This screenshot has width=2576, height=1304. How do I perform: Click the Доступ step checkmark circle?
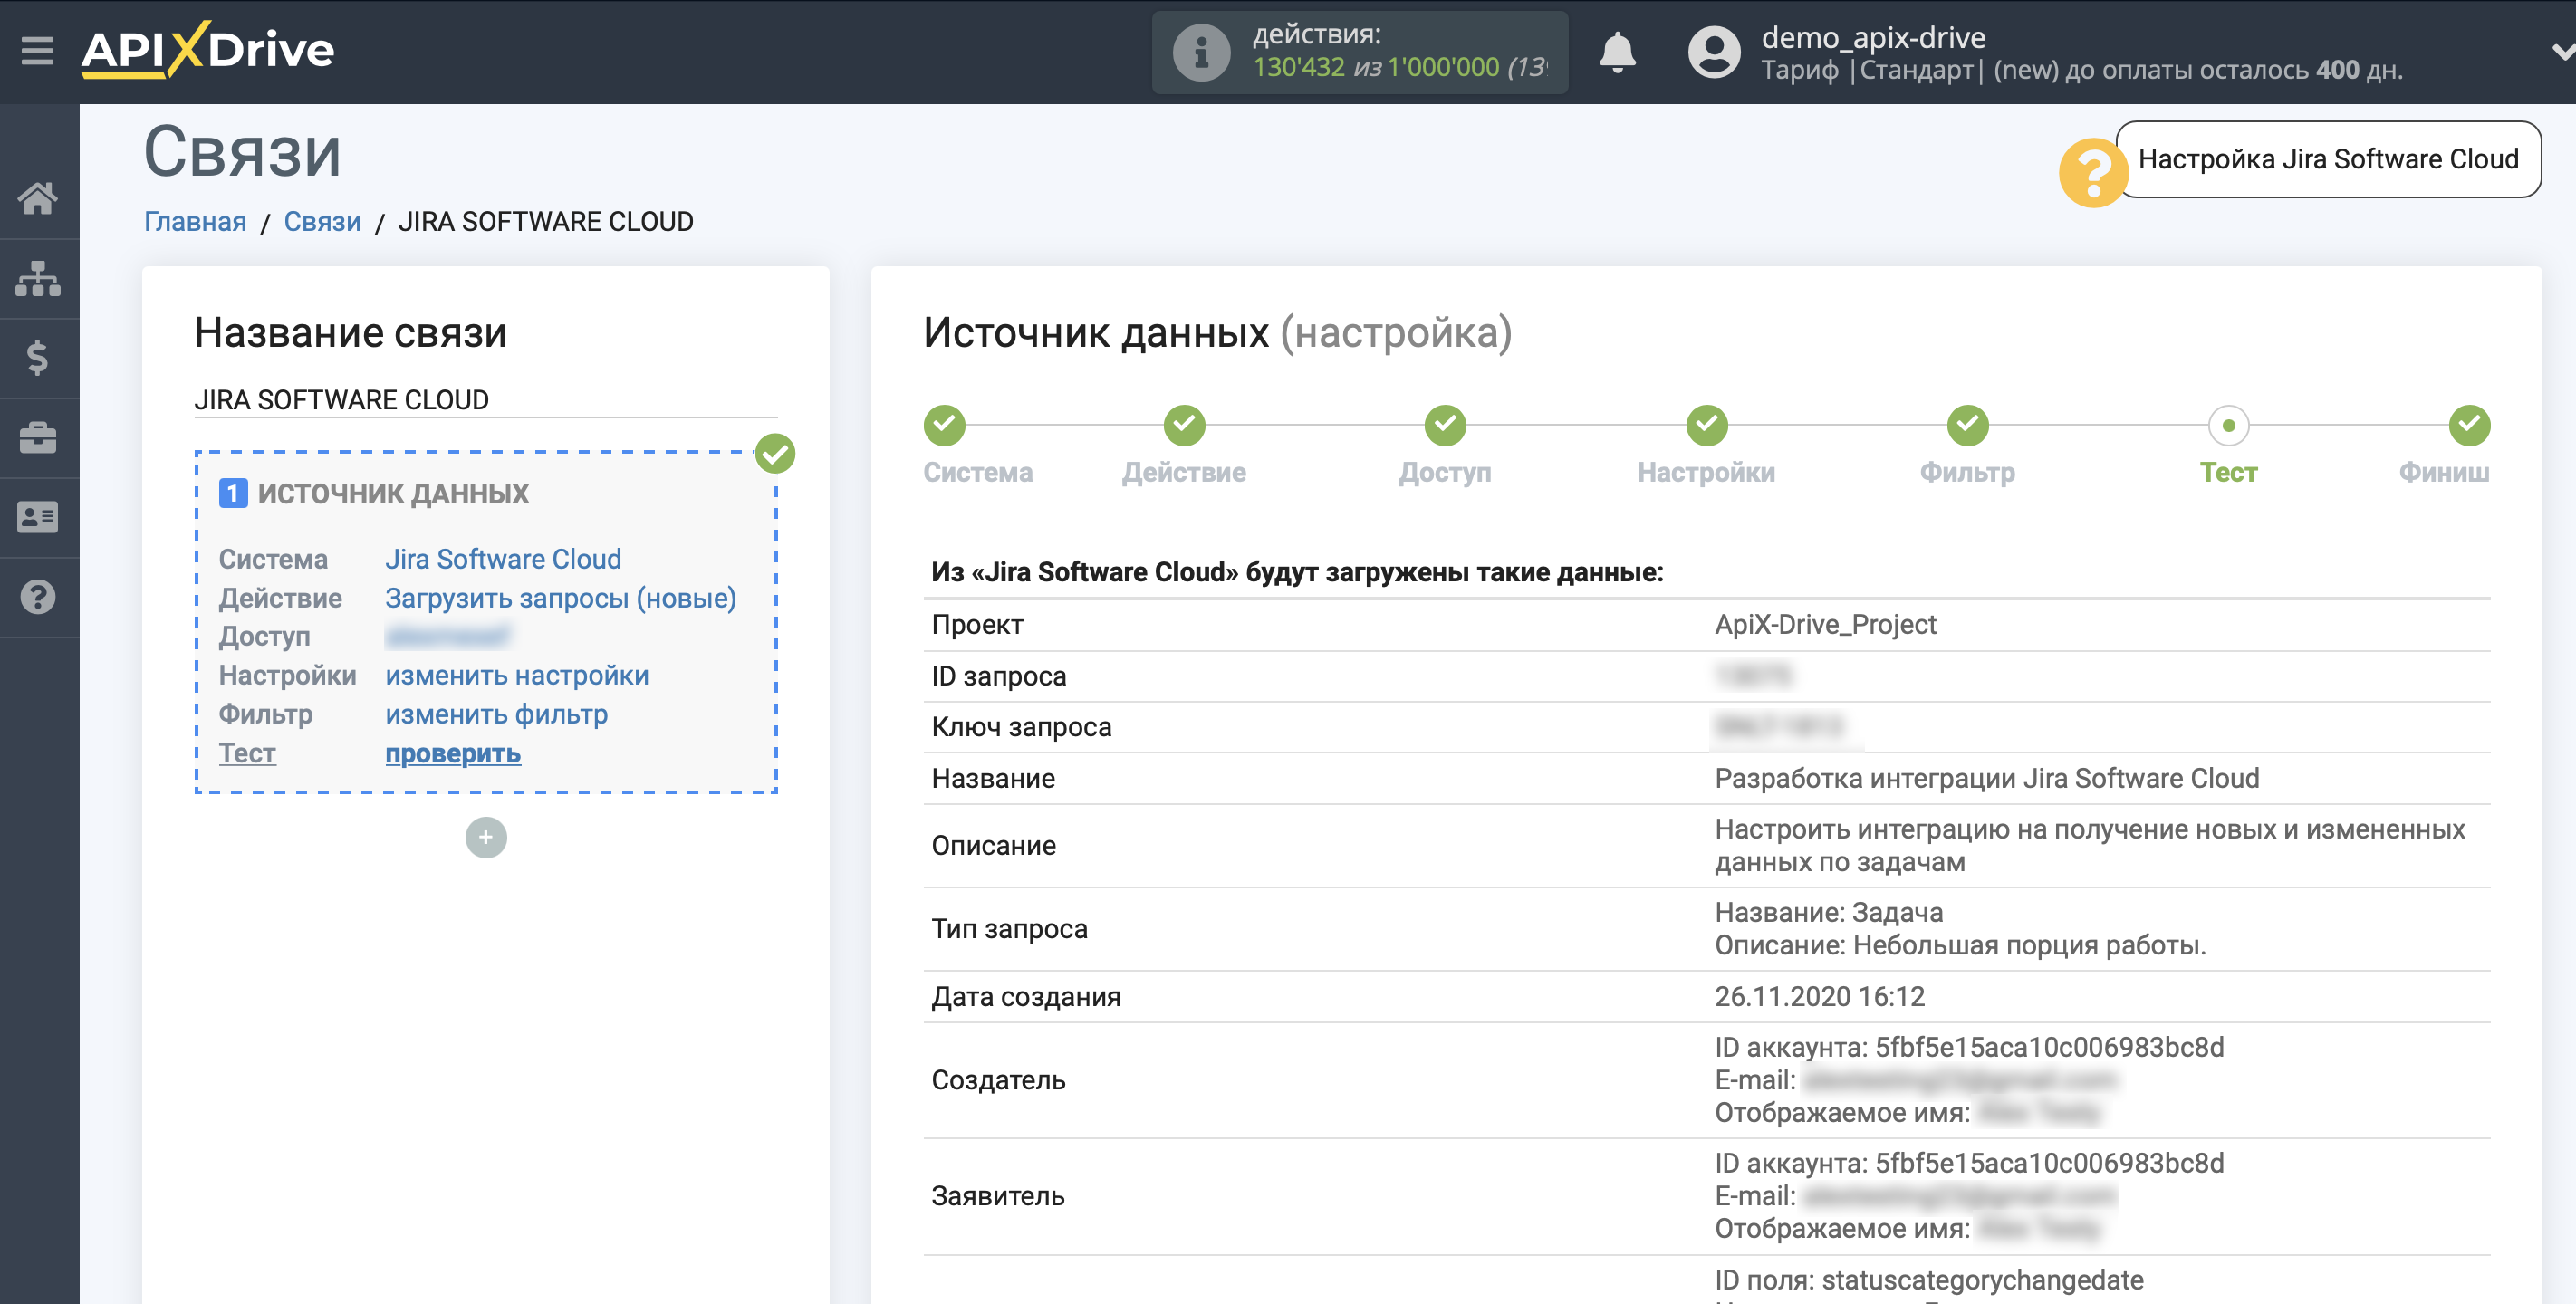[1445, 425]
